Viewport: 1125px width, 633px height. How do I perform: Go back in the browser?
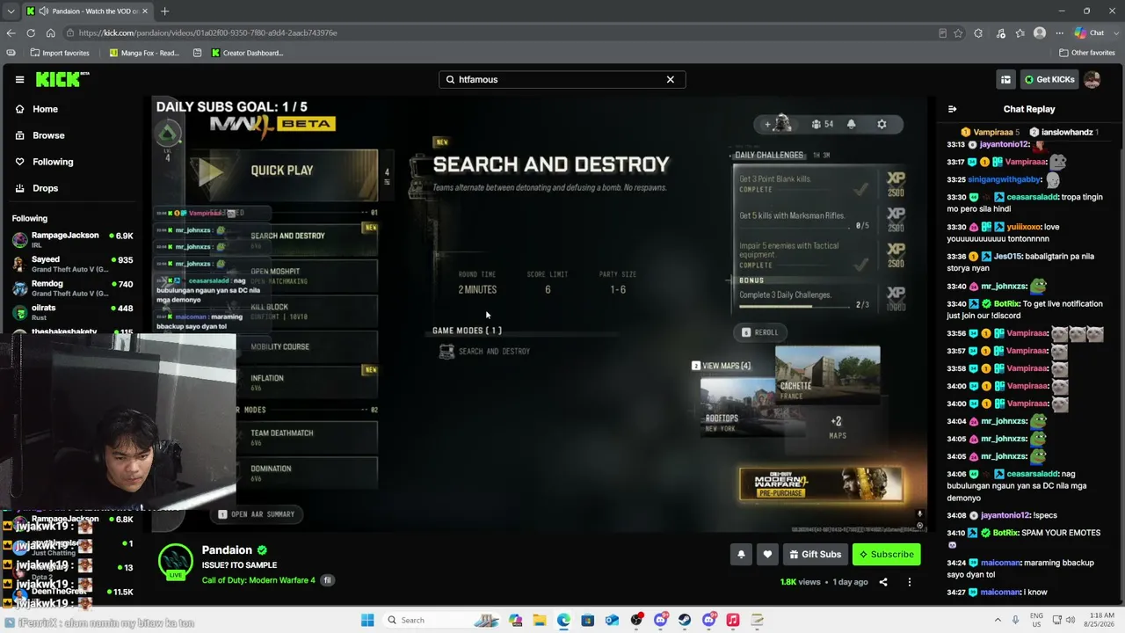11,33
